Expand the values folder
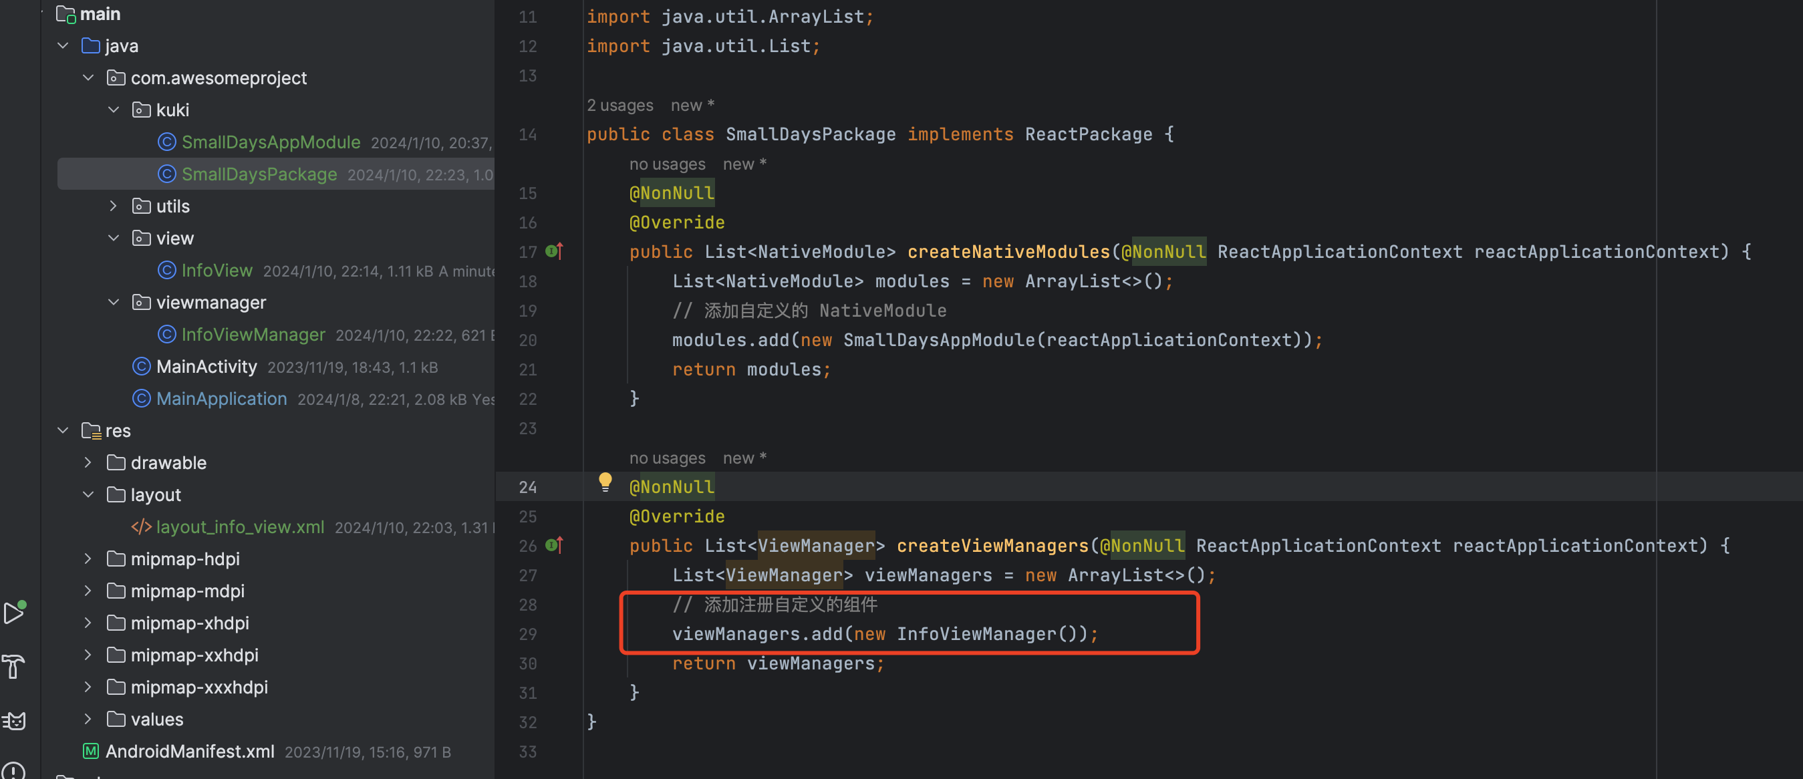The image size is (1803, 779). click(x=88, y=719)
